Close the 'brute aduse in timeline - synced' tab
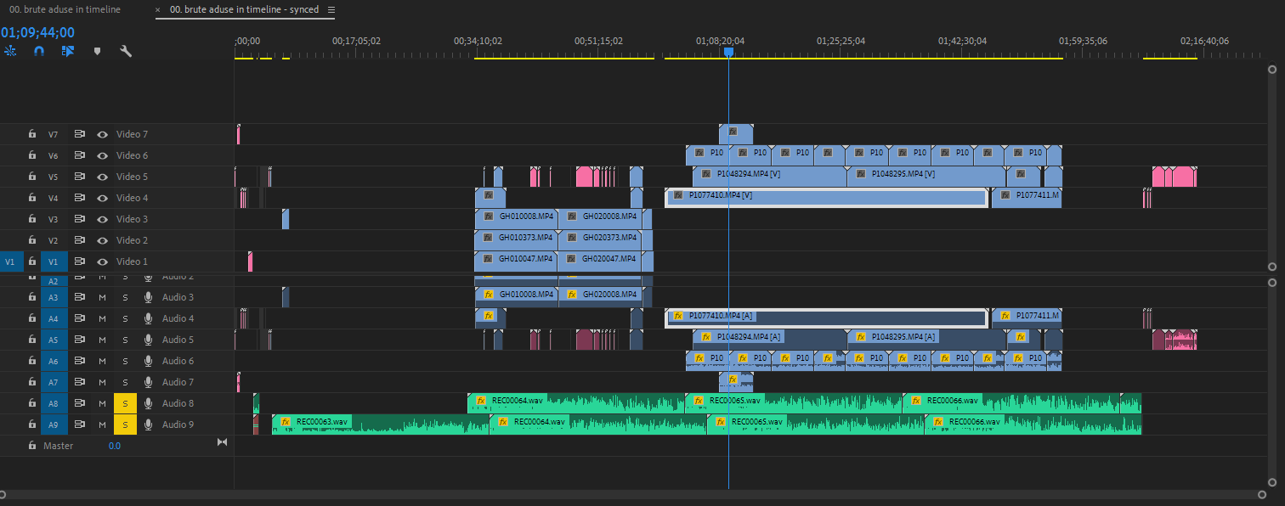 (x=158, y=10)
